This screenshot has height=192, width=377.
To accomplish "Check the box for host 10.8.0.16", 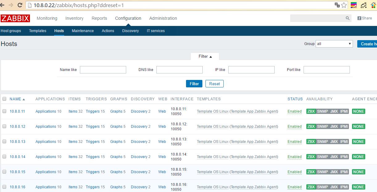I will coord(4,187).
